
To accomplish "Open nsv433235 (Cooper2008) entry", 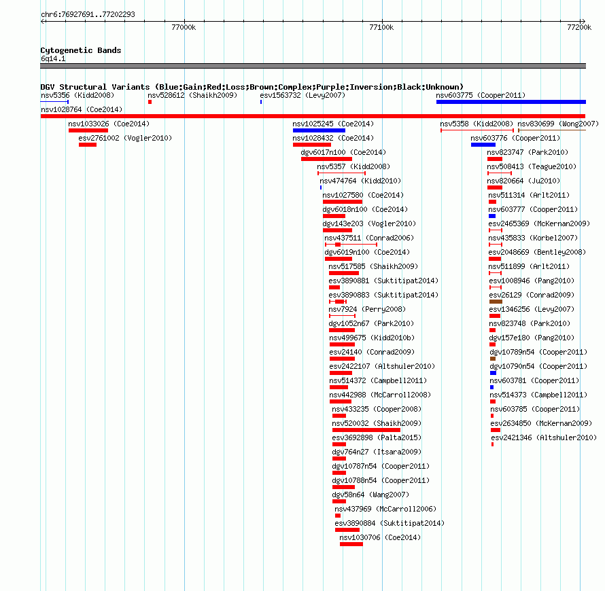I will (377, 409).
